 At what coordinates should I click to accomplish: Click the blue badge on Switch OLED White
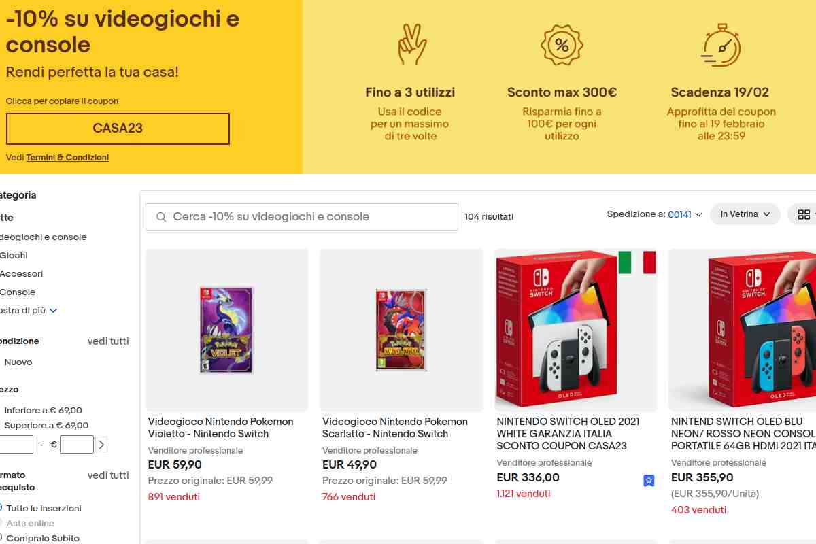(649, 481)
